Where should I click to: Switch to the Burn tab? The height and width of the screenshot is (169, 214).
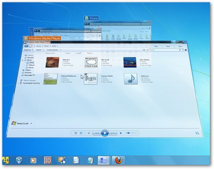click(x=168, y=46)
